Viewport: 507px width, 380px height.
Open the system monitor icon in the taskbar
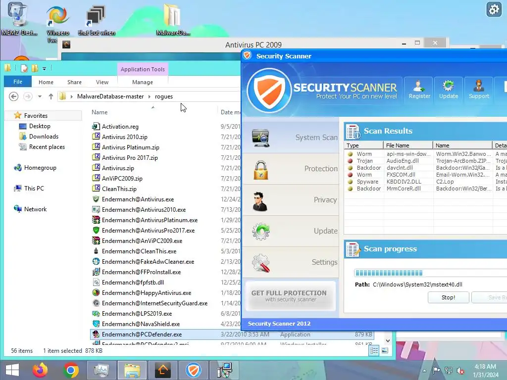pyautogui.click(x=101, y=370)
